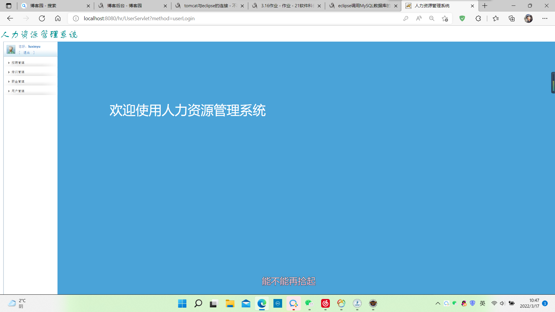555x312 pixels.
Task: Expand the 培训管理 menu section
Action: click(18, 72)
